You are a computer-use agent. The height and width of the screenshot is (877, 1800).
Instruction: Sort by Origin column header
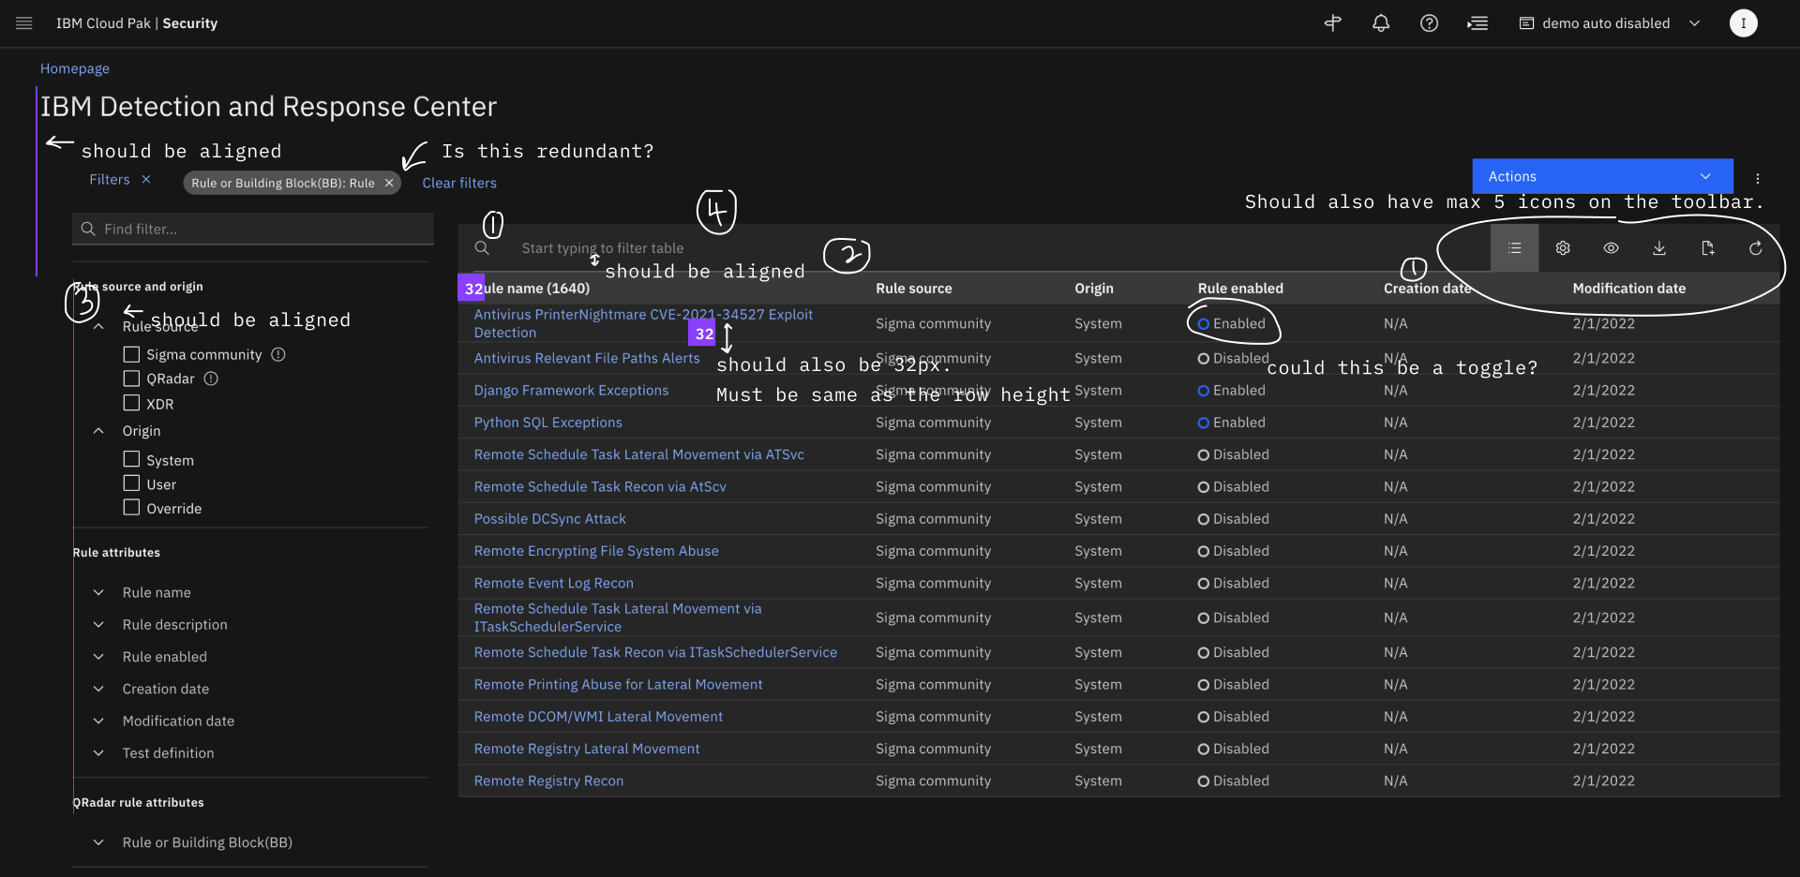(x=1094, y=289)
